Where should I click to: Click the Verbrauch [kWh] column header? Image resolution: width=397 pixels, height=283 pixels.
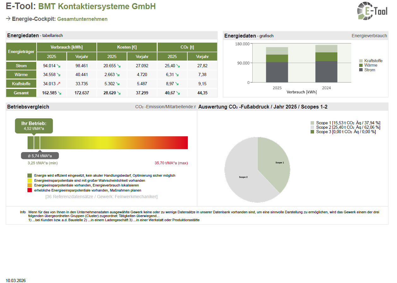(67, 47)
